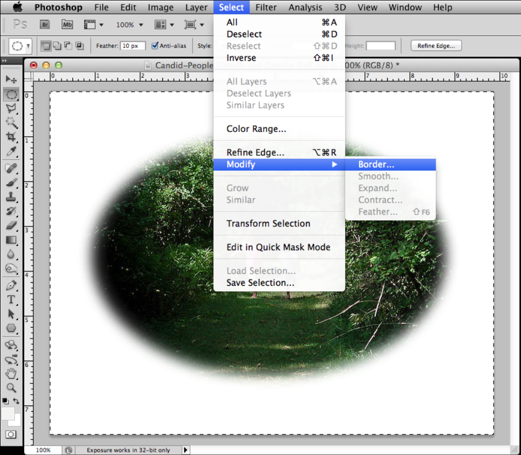
Task: Select the Pen tool
Action: pos(11,285)
